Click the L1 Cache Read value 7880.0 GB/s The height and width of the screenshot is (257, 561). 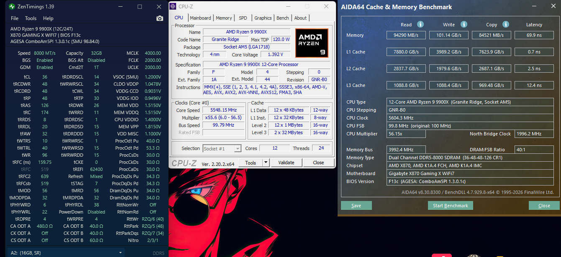(x=406, y=52)
